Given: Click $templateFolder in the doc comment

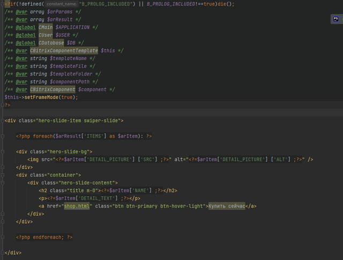Looking at the screenshot, I should [71, 74].
